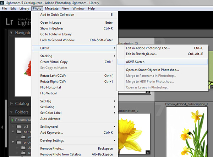The height and width of the screenshot is (157, 213).
Task: Click the Локальный volume bar
Action: click(21, 120)
